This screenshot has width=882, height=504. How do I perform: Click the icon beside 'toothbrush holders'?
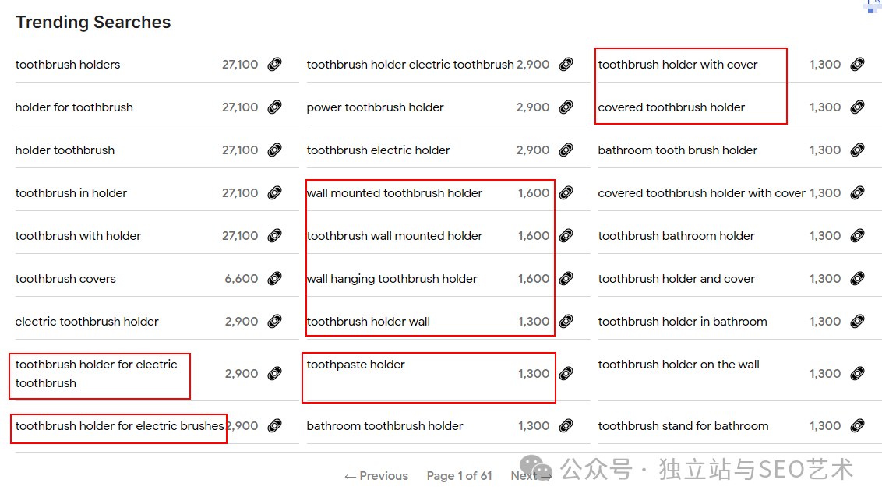274,65
